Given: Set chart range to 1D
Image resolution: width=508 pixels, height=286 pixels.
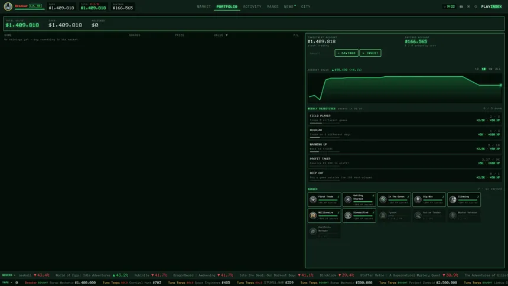Looking at the screenshot, I should tap(477, 69).
